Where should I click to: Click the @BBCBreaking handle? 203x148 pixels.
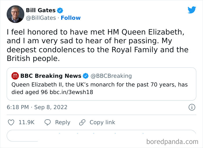click(x=111, y=76)
